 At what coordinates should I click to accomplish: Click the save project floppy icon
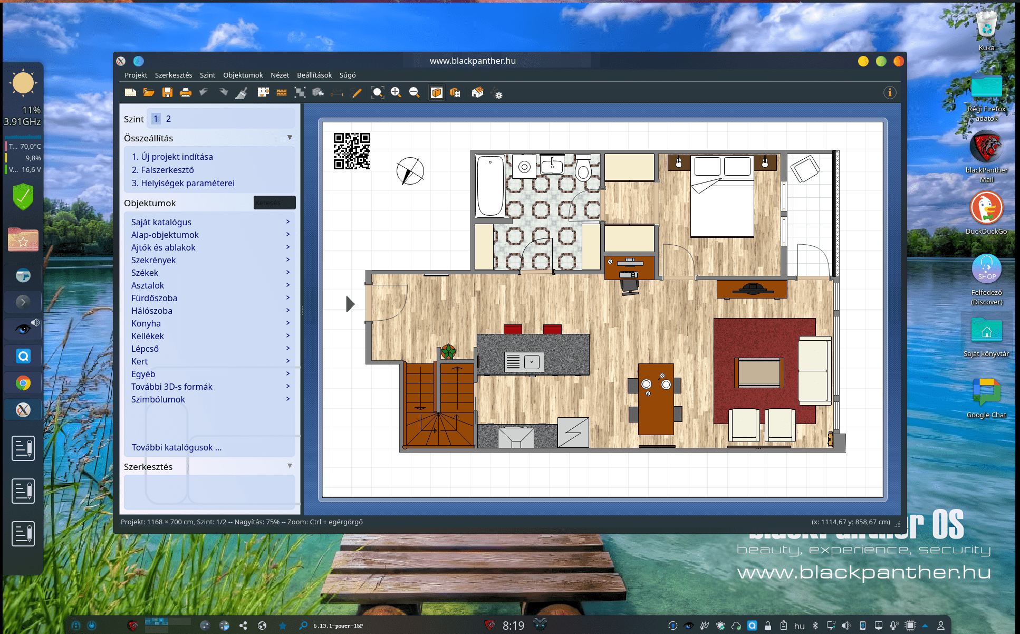point(167,93)
